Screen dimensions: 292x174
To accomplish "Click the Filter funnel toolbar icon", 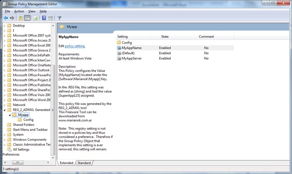I will pyautogui.click(x=59, y=18).
